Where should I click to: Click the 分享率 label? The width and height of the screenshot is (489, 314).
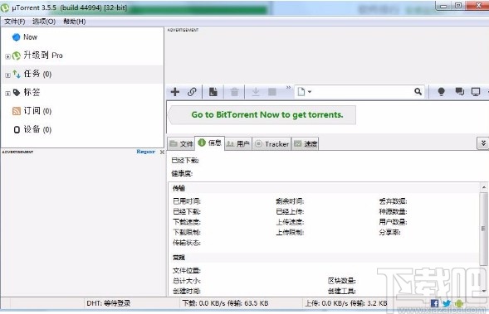click(390, 232)
